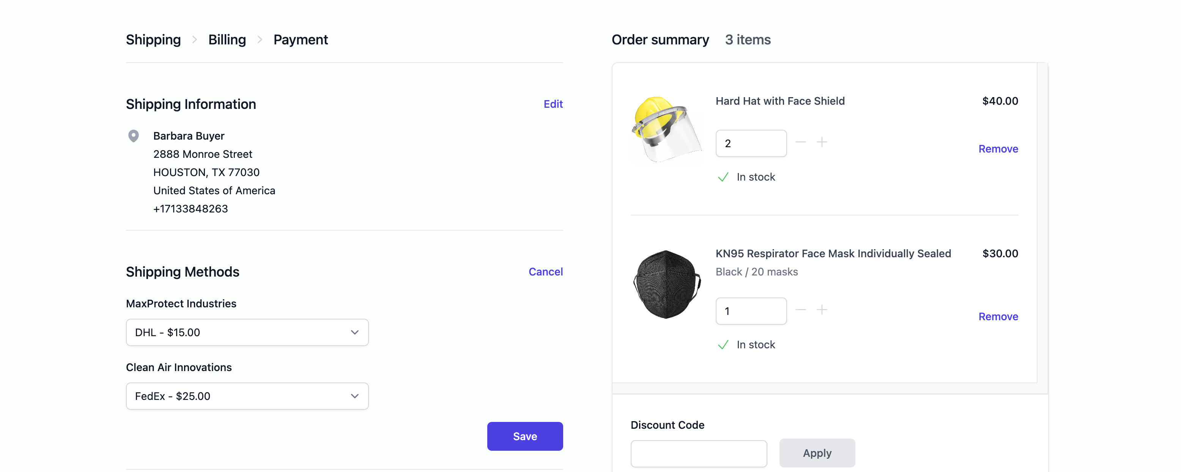Go to the Billing step
The height and width of the screenshot is (472, 1181).
pyautogui.click(x=227, y=40)
